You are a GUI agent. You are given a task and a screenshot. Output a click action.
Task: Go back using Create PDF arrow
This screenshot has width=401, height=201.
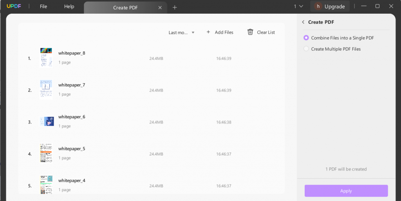303,22
